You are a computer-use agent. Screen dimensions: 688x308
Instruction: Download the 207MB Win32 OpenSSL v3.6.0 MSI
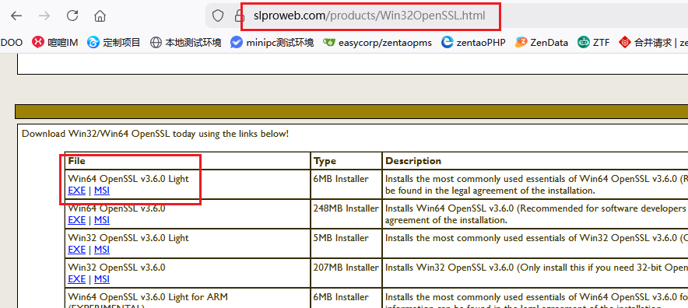(102, 278)
